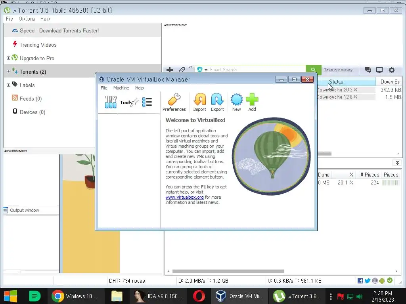The height and width of the screenshot is (304, 406).
Task: Click the Take our survey link
Action: coord(338,70)
